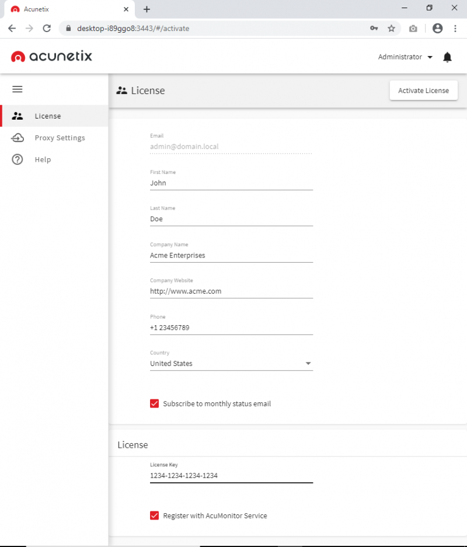467x547 pixels.
Task: Click the Company Website field
Action: tap(231, 291)
